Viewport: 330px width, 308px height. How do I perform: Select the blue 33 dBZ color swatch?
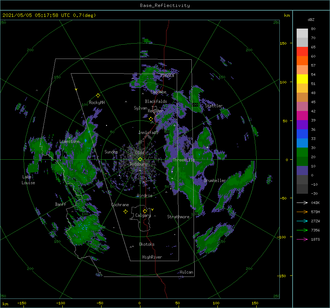[302, 134]
